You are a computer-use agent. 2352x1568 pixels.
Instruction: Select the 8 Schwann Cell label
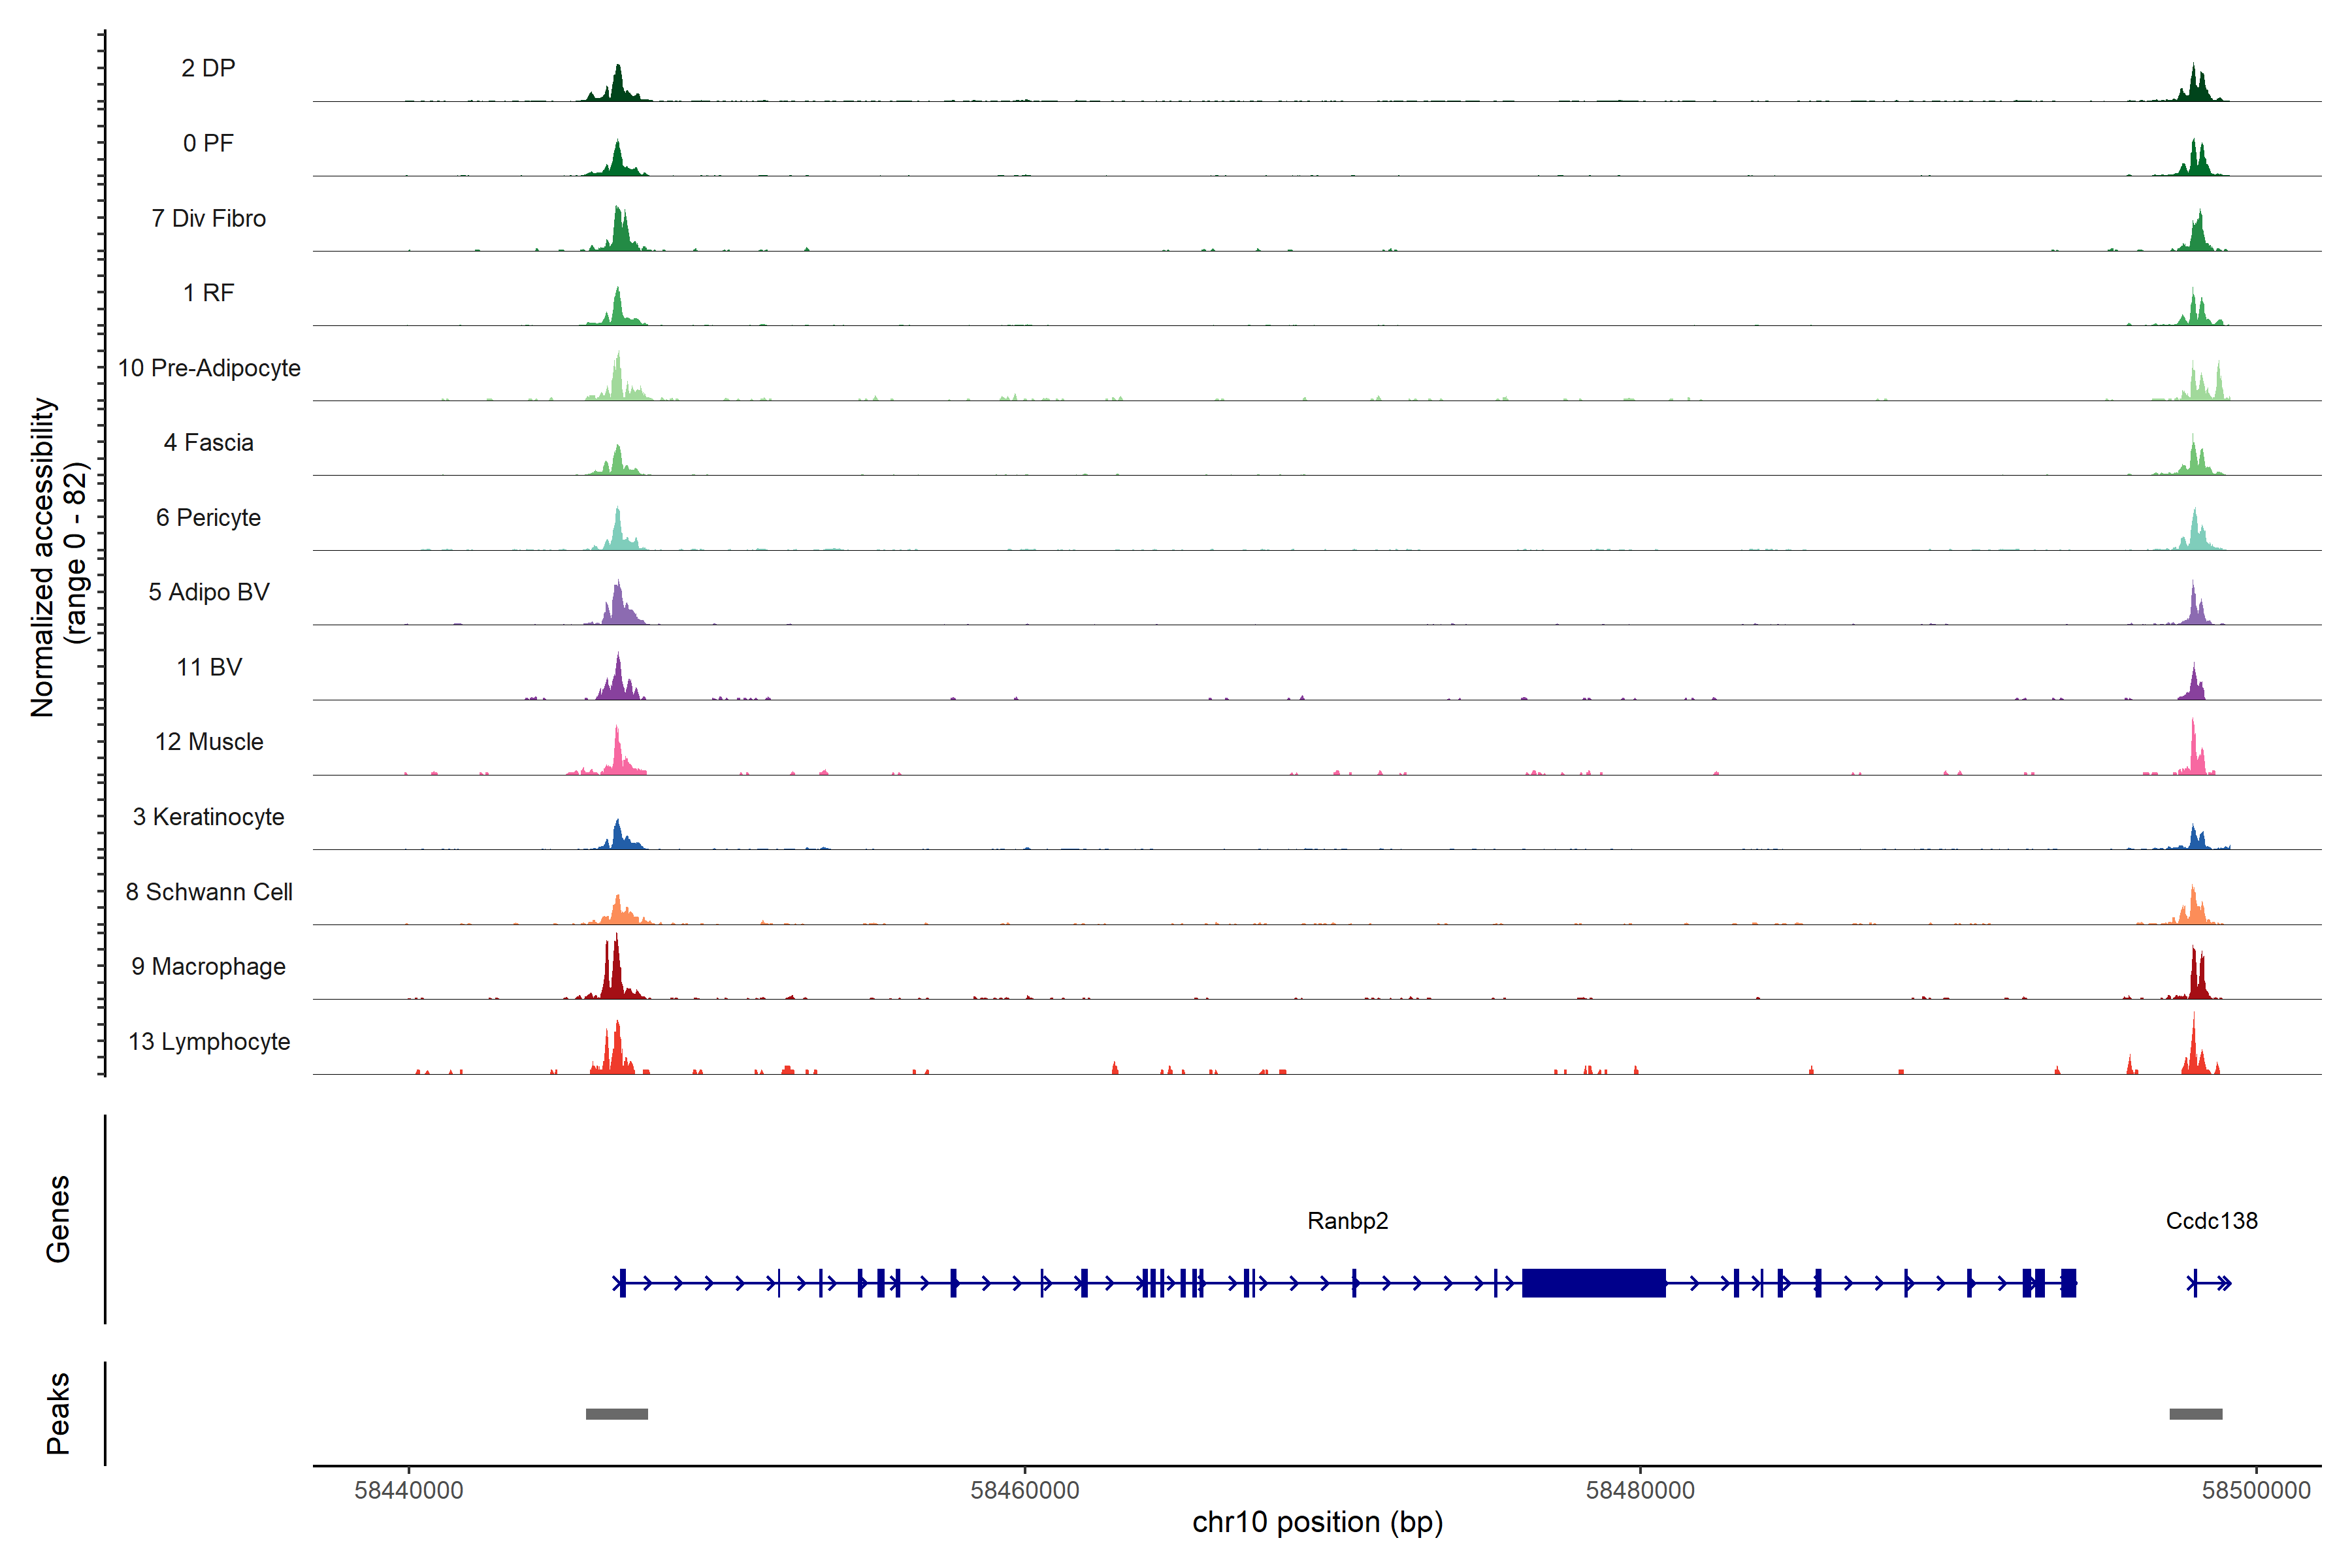[208, 892]
